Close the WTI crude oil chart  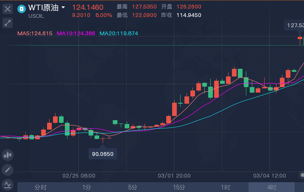pyautogui.click(x=8, y=9)
